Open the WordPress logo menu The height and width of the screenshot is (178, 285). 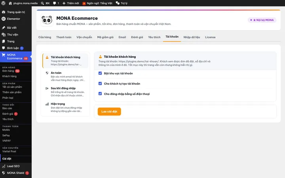[3, 3]
